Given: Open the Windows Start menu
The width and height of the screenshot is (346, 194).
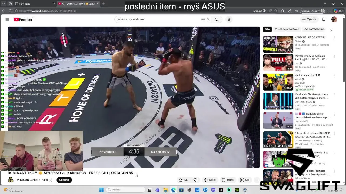Looking at the screenshot, I should click(101, 190).
